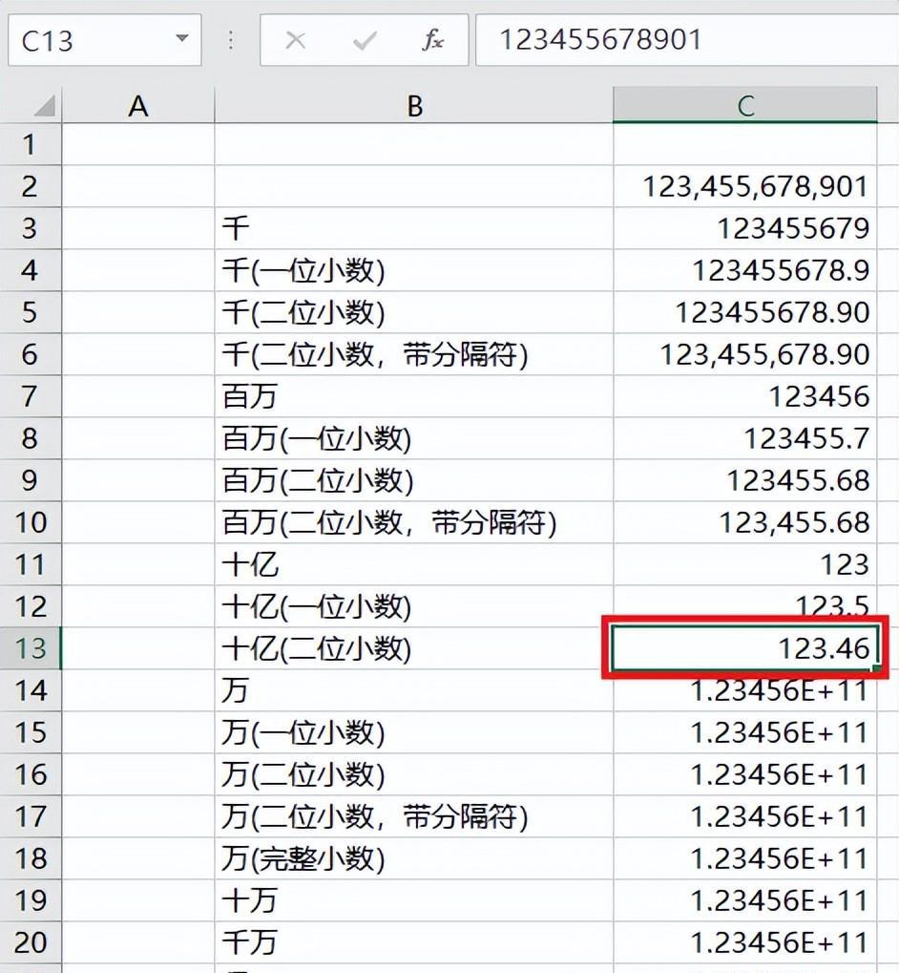Select row 19 header

(31, 899)
